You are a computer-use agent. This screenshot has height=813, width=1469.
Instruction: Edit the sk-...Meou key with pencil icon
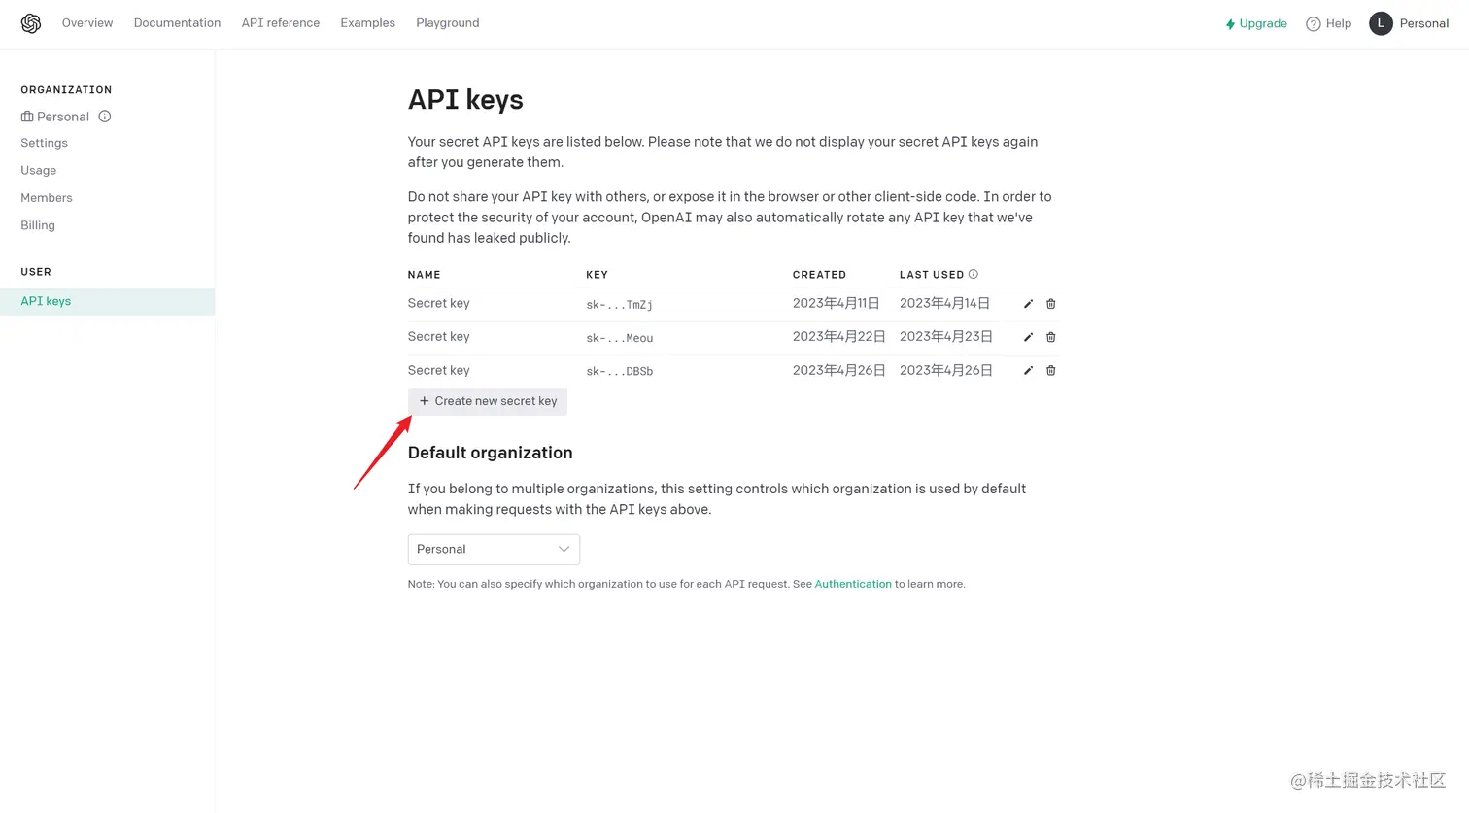pyautogui.click(x=1028, y=337)
